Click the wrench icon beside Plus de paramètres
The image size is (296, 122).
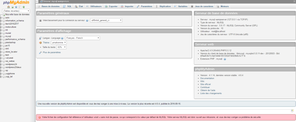tap(40, 52)
